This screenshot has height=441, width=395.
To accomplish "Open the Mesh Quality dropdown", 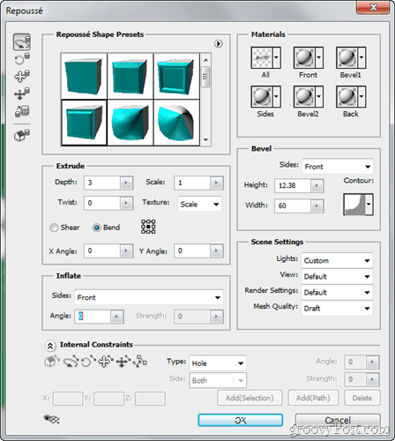I will [337, 308].
